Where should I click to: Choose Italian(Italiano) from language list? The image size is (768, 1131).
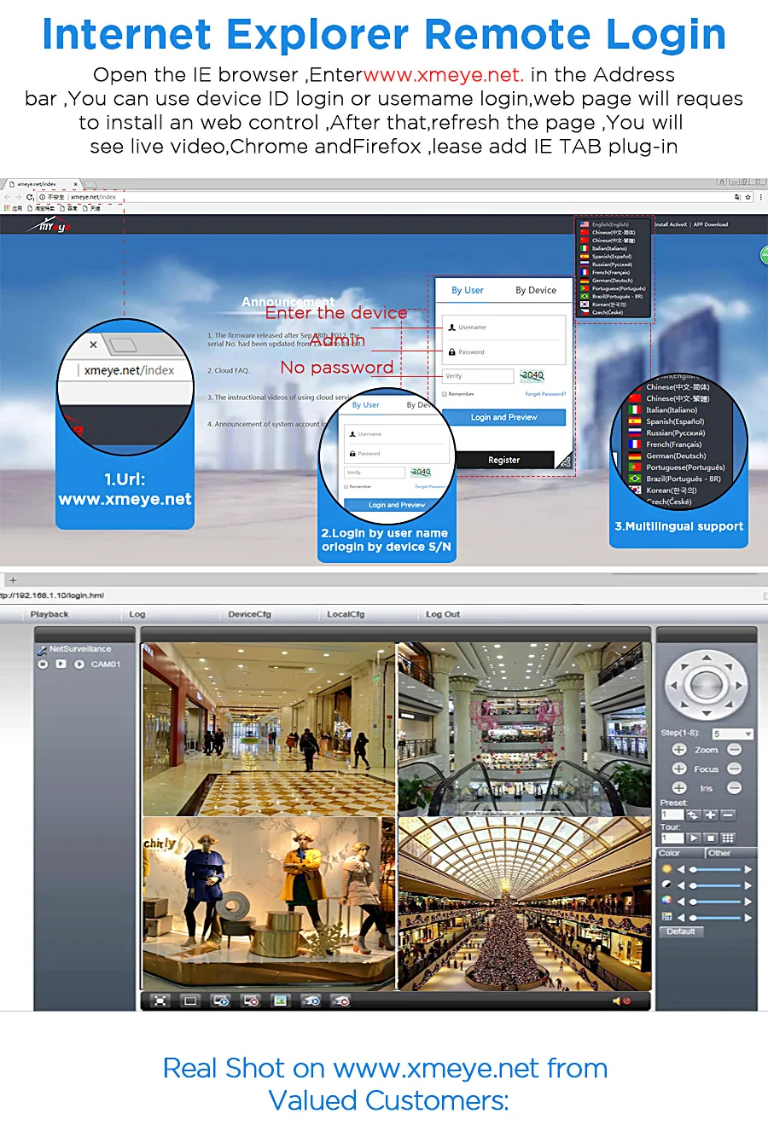[x=609, y=248]
